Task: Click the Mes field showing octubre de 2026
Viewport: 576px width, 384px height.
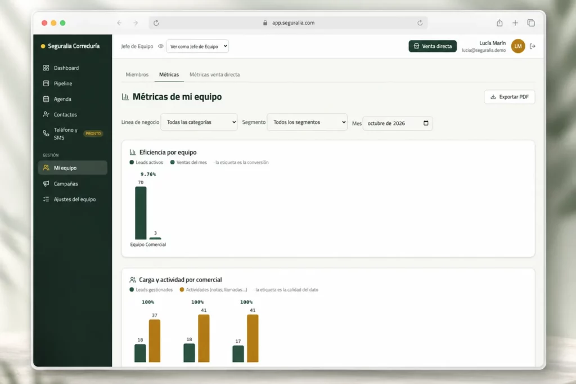Action: pos(398,123)
